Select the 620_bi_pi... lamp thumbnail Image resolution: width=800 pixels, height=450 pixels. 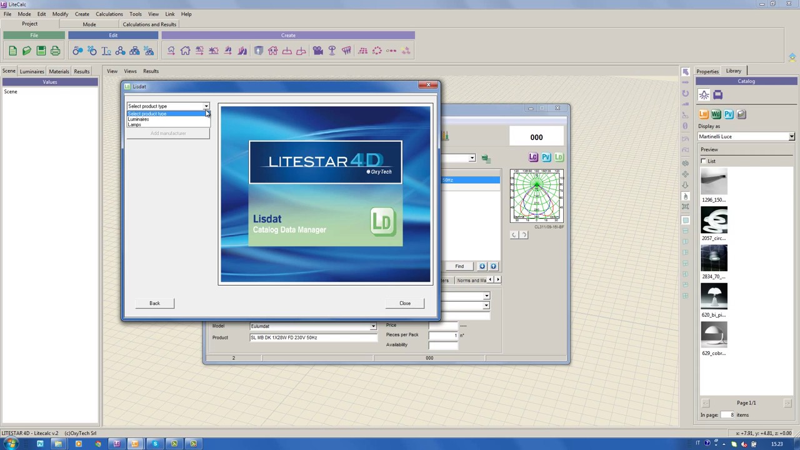pyautogui.click(x=714, y=297)
